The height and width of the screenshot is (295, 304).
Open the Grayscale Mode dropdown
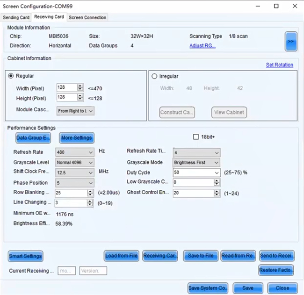pos(217,162)
